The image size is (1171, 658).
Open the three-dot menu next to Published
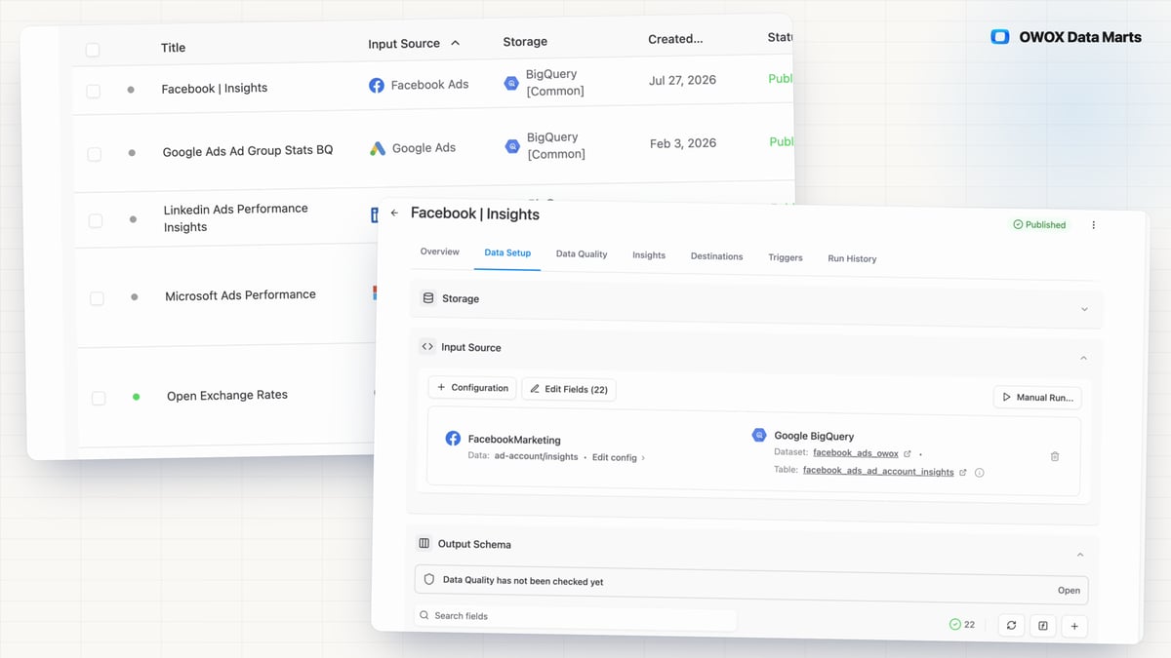pos(1093,225)
